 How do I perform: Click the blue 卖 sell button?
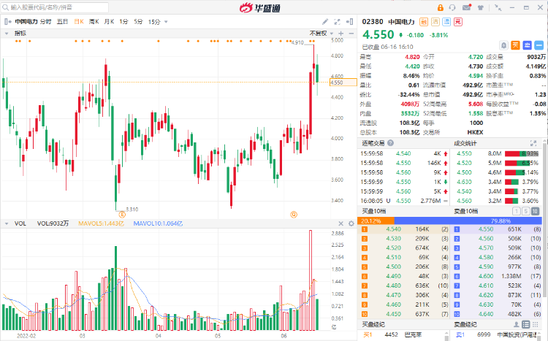click(528, 45)
